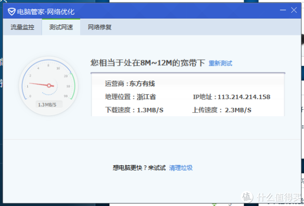Click the 您相当于处在8M~12M的宽带下 heading
The height and width of the screenshot is (206, 304).
point(148,63)
